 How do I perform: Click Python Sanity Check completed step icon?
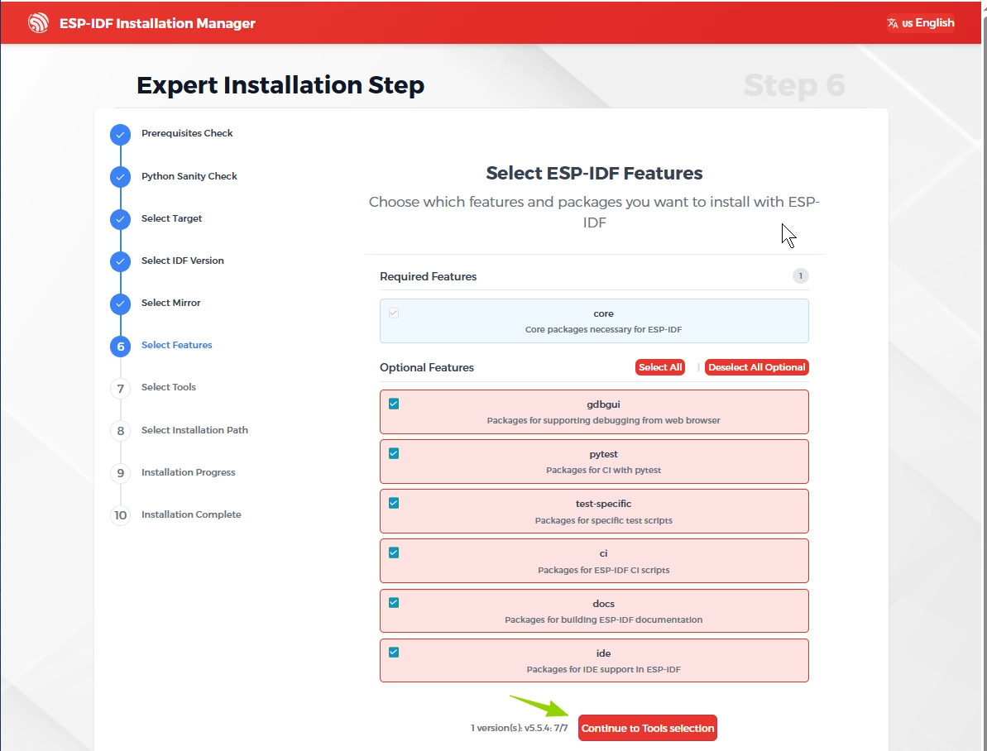(x=120, y=177)
